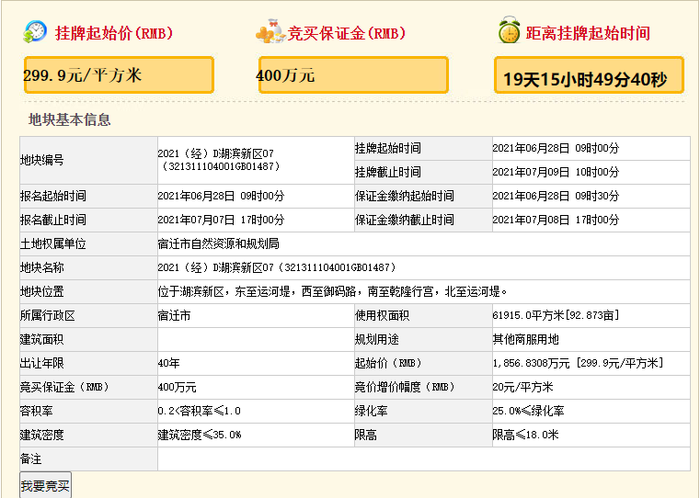Viewport: 700px width, 498px height.
Task: Click the 299.9元/平方米 starting price box
Action: (119, 75)
